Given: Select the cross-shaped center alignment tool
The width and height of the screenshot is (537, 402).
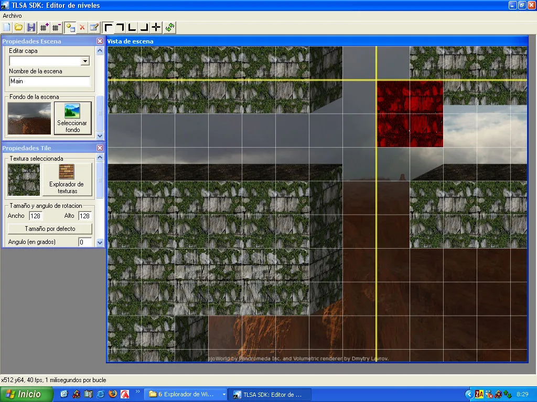Looking at the screenshot, I should click(156, 27).
